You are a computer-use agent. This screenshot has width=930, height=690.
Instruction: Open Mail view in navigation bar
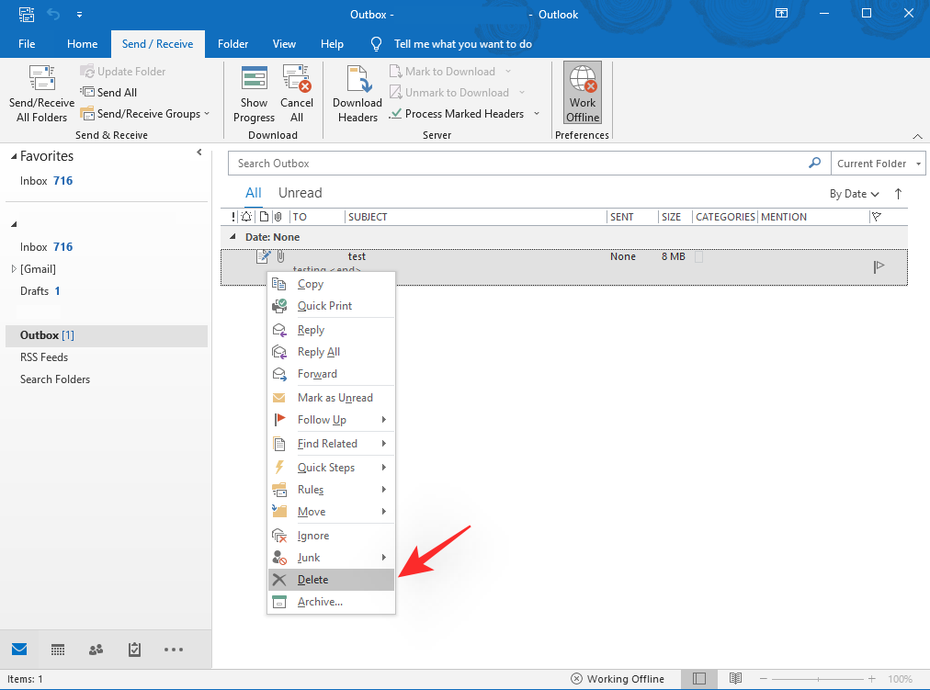pyautogui.click(x=19, y=649)
